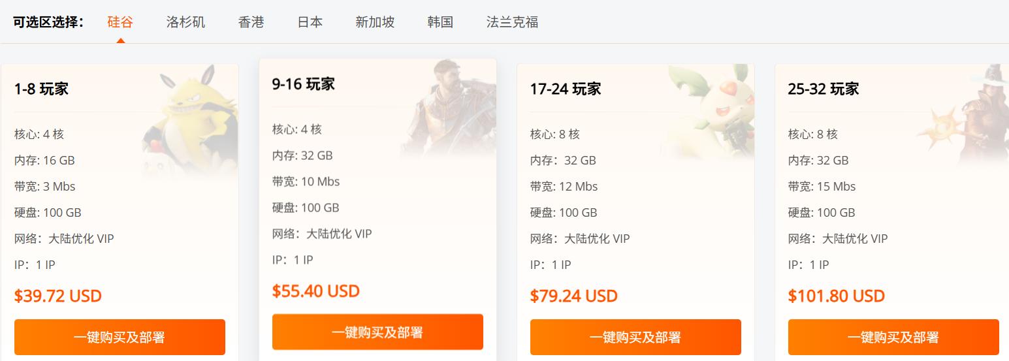1009x361 pixels.
Task: Choose the 香港 region
Action: coord(251,22)
